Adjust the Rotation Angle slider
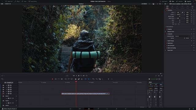Image resolution: width=196 pixels, height=110 pixels. point(180,16)
